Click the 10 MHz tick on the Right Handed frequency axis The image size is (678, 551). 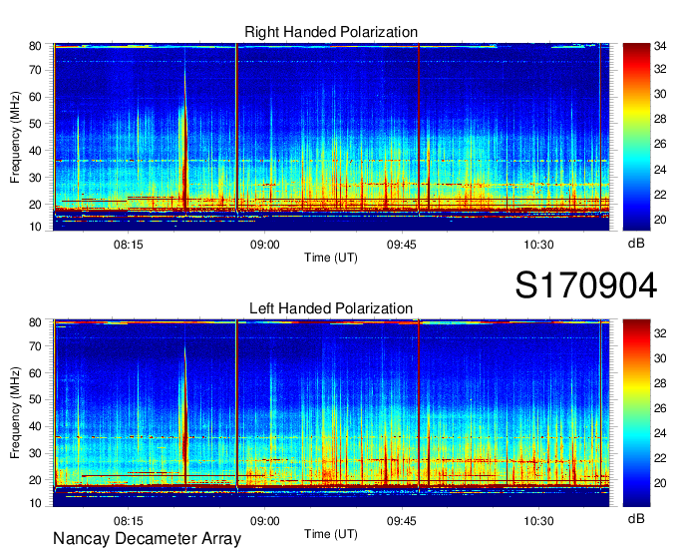coord(35,227)
